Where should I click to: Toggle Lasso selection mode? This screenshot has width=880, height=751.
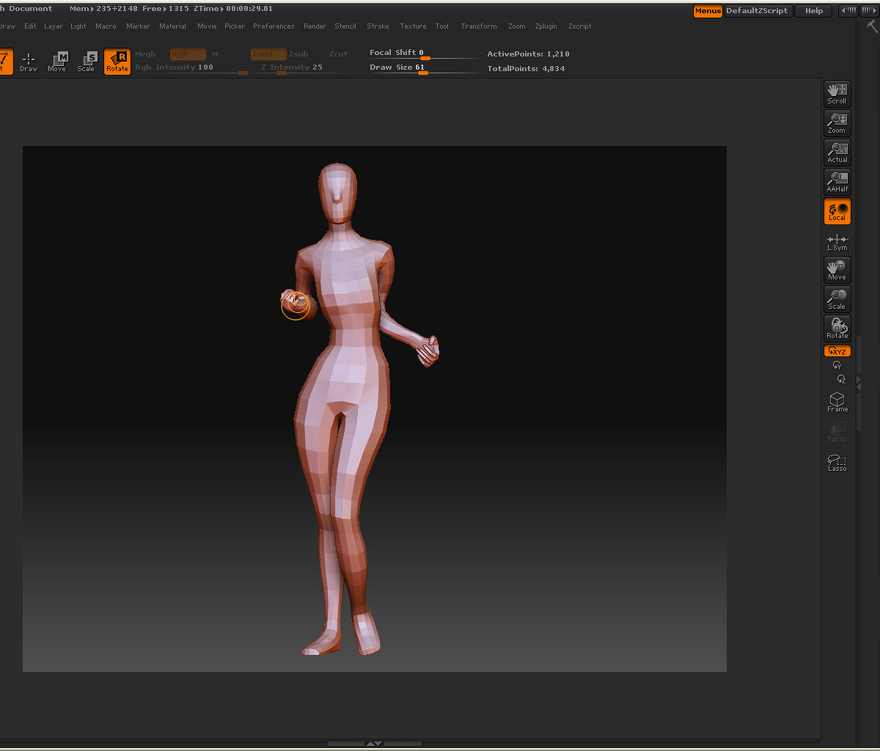click(x=837, y=462)
